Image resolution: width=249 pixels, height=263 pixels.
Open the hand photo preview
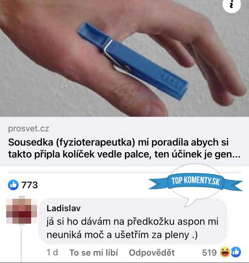point(124,58)
